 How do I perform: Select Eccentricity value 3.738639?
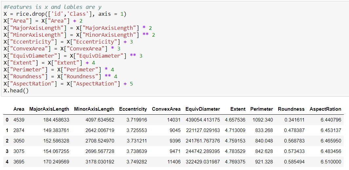coord(137,151)
